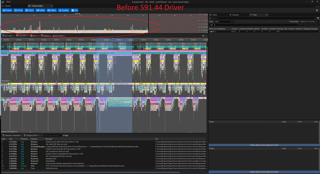Sort tasks by Finished column header
Screen dimensions: 320x174
pos(264,29)
